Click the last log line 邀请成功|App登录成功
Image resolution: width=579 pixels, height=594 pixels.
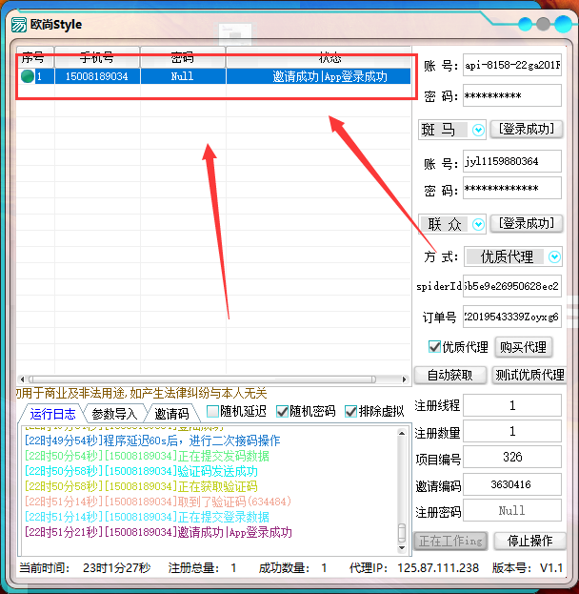158,532
